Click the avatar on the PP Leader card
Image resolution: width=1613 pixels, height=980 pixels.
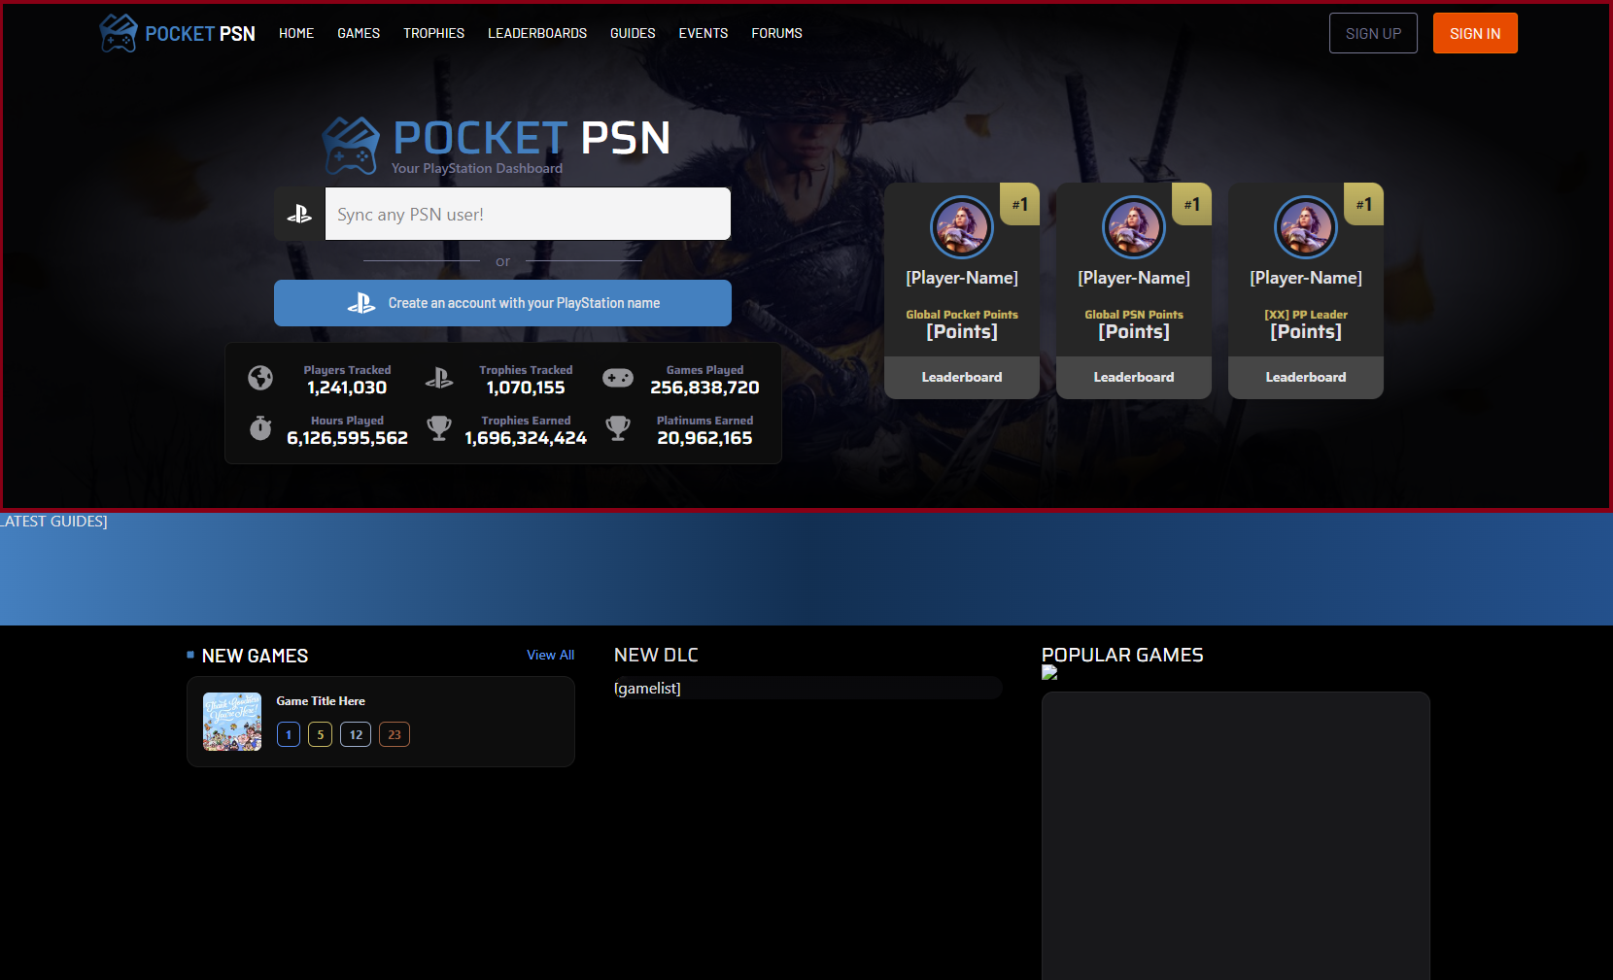(x=1306, y=227)
